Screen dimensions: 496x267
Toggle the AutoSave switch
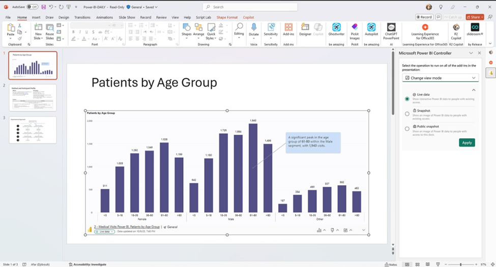(x=33, y=7)
